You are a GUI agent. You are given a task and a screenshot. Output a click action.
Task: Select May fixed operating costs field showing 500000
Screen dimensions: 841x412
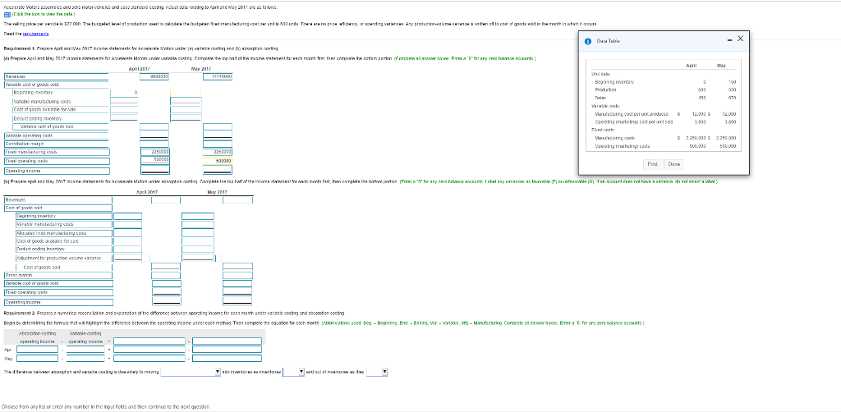(218, 160)
